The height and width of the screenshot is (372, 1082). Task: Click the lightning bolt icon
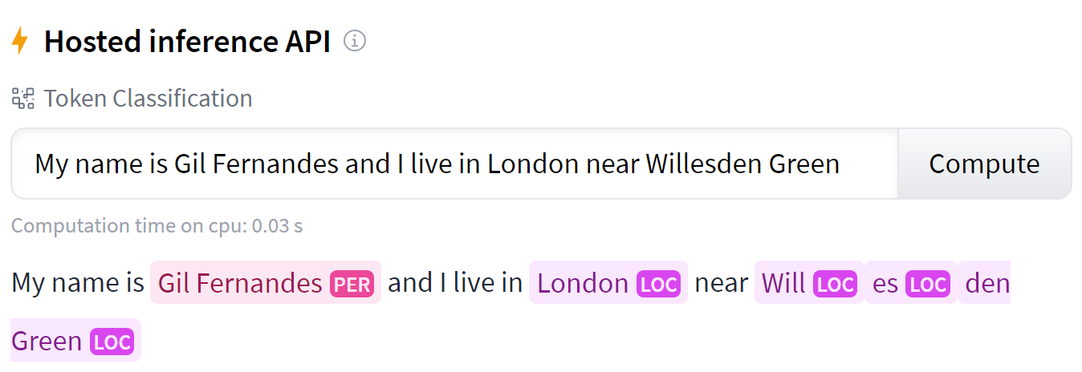pos(20,41)
